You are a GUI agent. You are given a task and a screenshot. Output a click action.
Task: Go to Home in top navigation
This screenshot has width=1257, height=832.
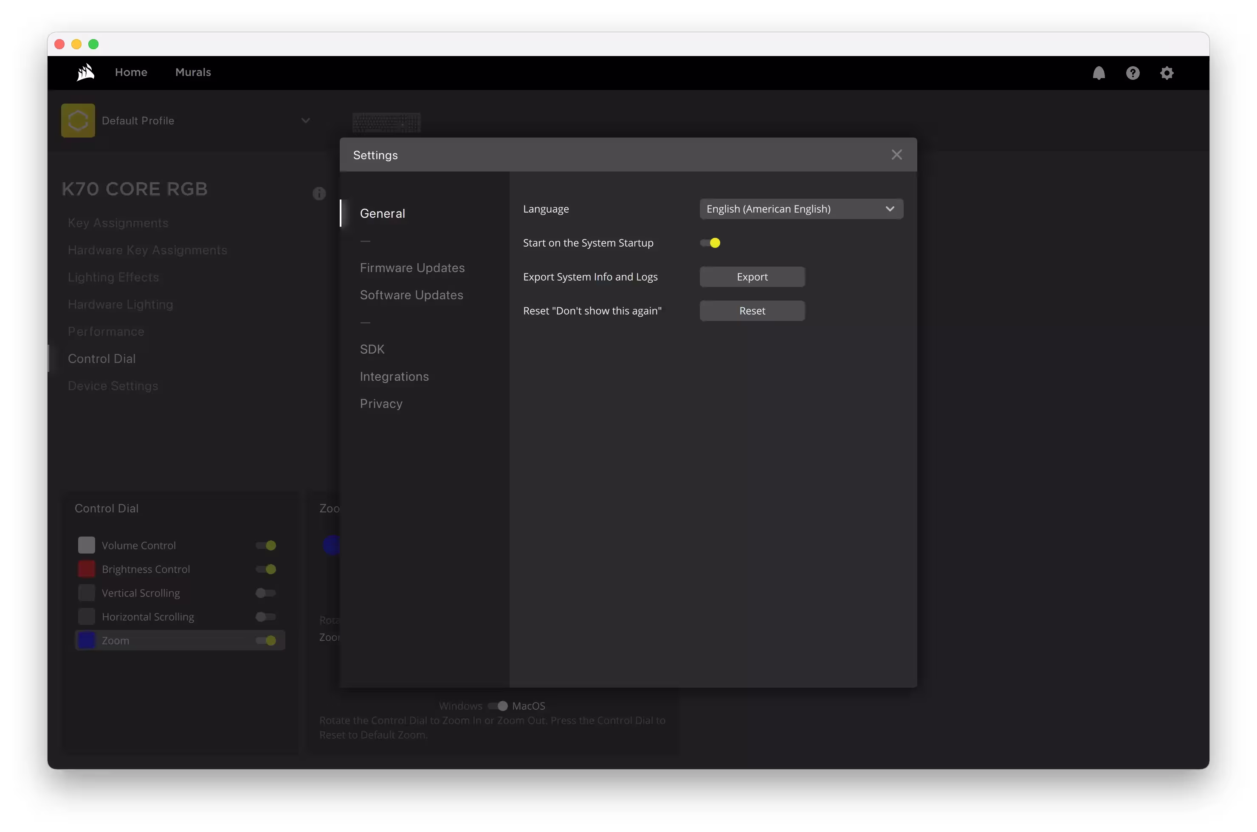click(131, 72)
